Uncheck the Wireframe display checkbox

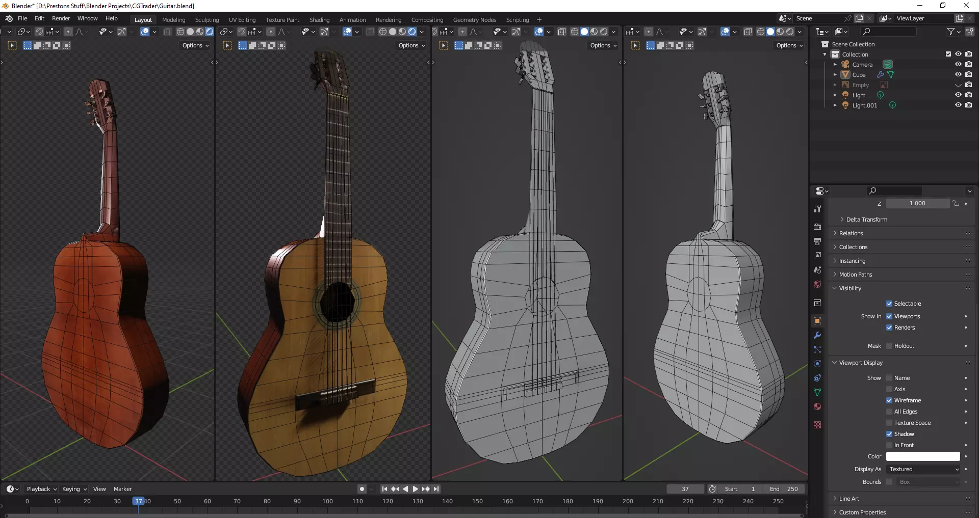click(889, 400)
